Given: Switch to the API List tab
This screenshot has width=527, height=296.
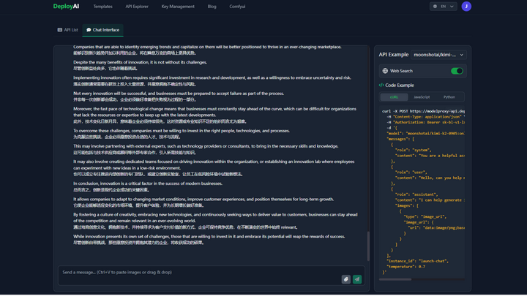Looking at the screenshot, I should click(67, 30).
